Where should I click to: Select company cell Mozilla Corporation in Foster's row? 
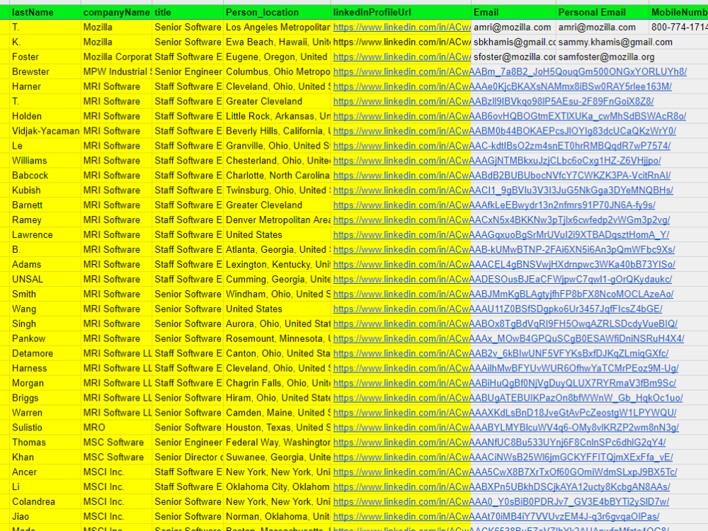[x=117, y=57]
